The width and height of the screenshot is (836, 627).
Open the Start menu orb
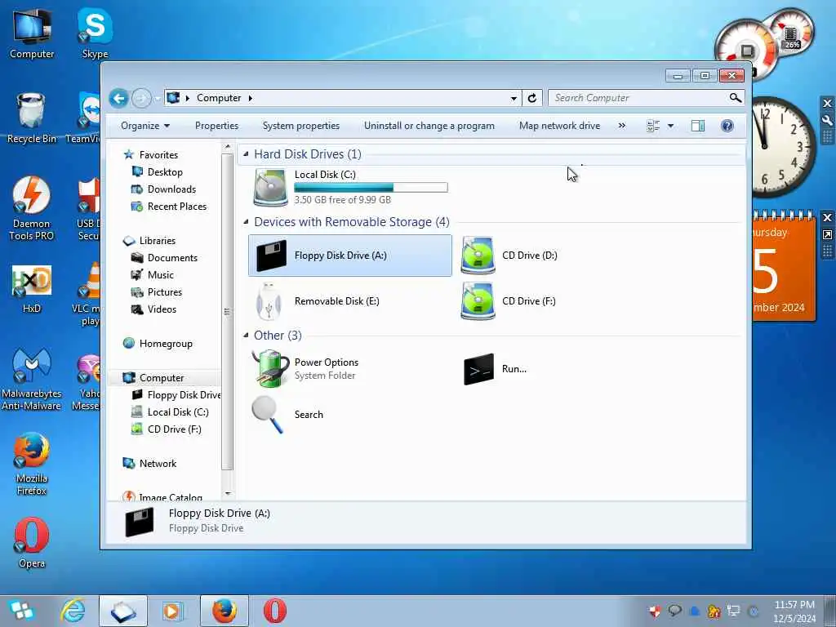(x=21, y=611)
